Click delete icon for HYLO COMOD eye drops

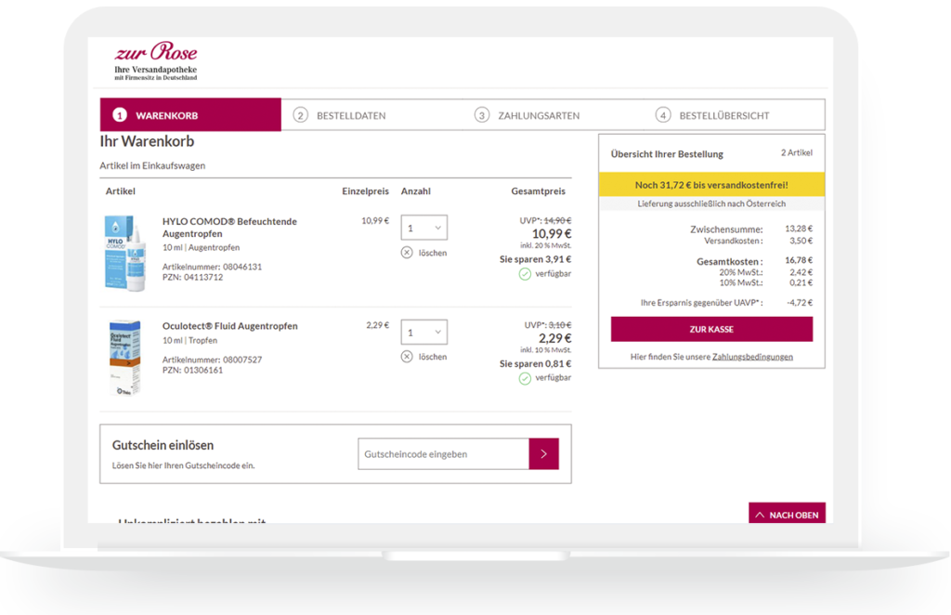[407, 253]
